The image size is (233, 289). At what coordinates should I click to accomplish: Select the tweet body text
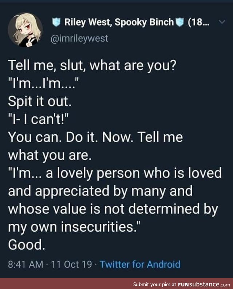(115, 155)
